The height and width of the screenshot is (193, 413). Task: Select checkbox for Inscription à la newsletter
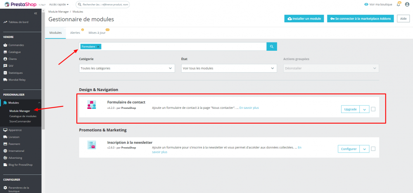(373, 149)
